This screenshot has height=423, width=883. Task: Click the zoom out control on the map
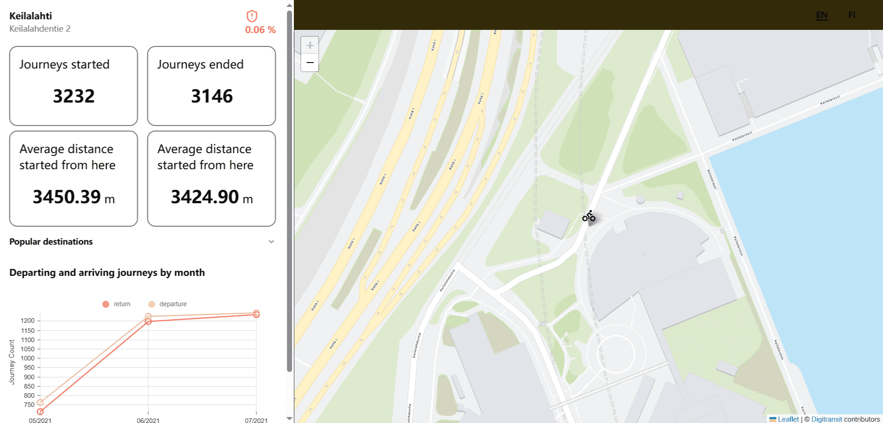tap(310, 63)
